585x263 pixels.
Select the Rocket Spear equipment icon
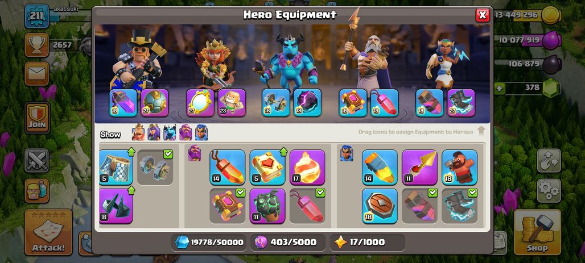[x=419, y=167]
